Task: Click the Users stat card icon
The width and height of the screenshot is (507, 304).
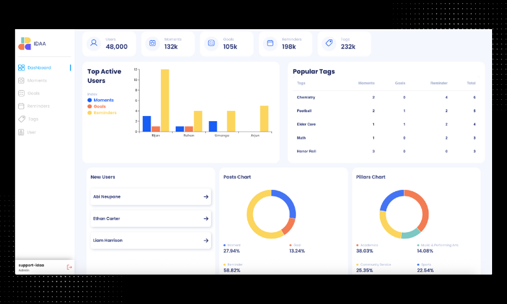Action: [94, 43]
